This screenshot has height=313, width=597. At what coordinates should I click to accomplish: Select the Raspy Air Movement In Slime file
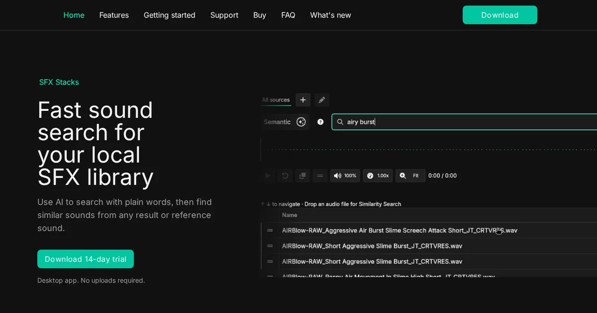[x=388, y=276]
